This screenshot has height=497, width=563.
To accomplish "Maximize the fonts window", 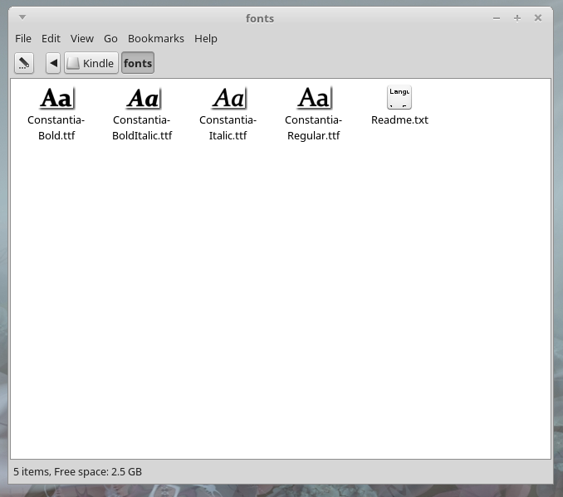I will pos(516,17).
